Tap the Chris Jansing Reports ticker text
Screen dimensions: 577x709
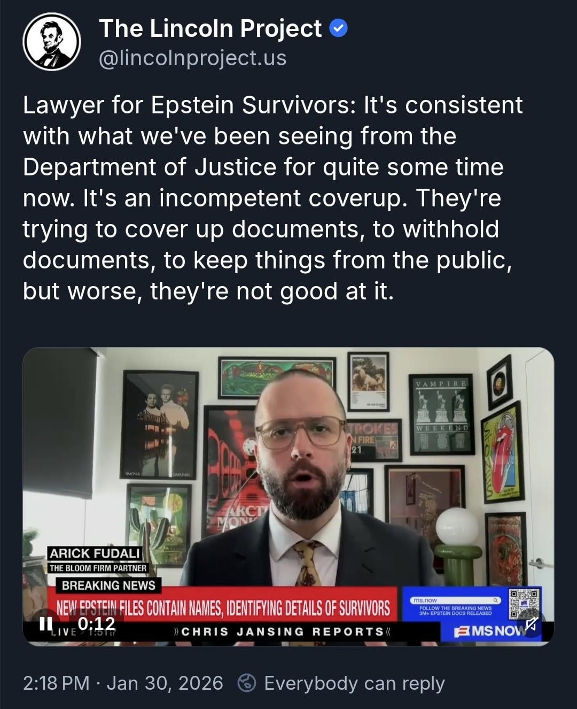[x=283, y=631]
